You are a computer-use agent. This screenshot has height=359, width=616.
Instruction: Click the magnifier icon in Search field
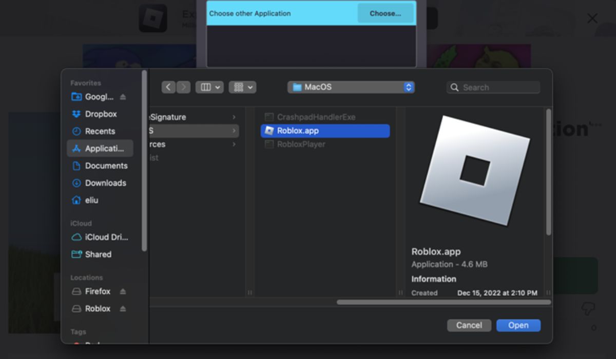(x=454, y=88)
